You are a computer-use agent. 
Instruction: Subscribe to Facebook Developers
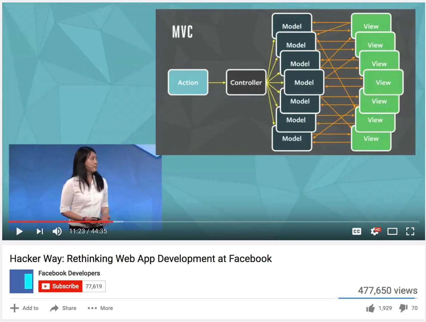point(60,286)
